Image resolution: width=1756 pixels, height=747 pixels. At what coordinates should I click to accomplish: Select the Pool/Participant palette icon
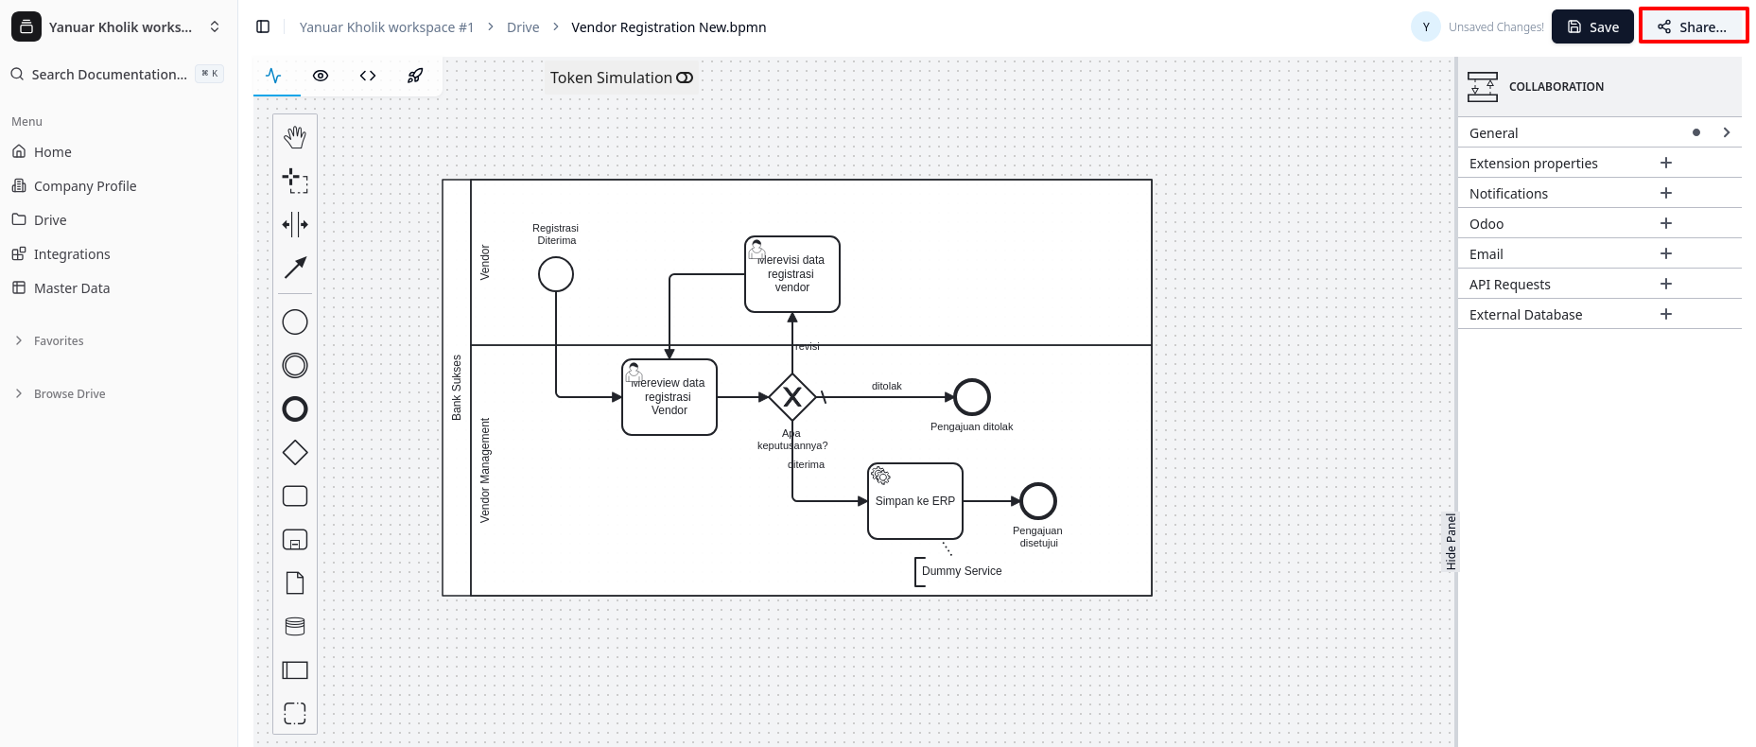[295, 670]
